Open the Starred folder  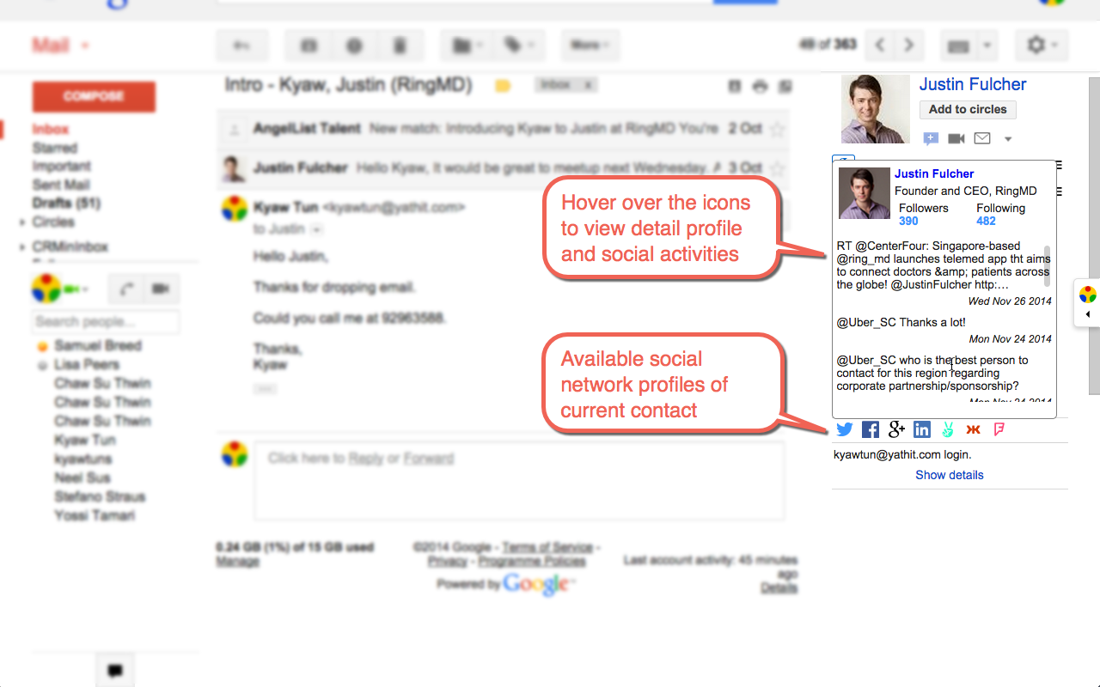point(55,148)
